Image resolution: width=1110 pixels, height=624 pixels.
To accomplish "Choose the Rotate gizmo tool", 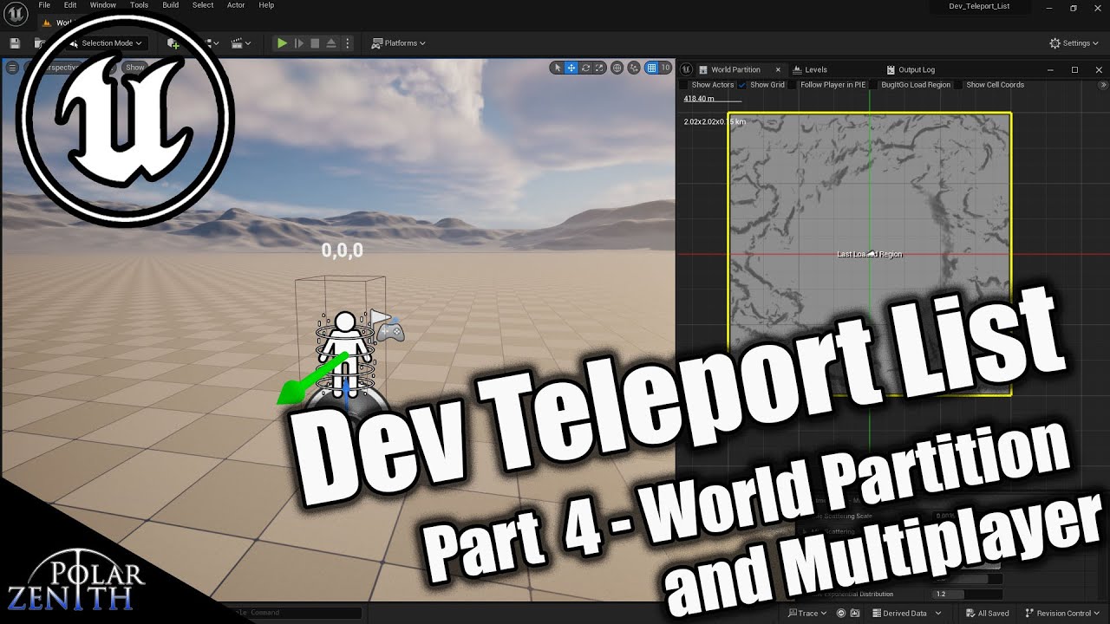I will (585, 68).
